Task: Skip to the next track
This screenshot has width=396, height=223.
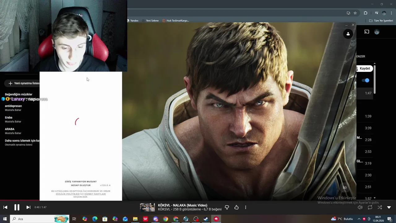Action: (28, 207)
